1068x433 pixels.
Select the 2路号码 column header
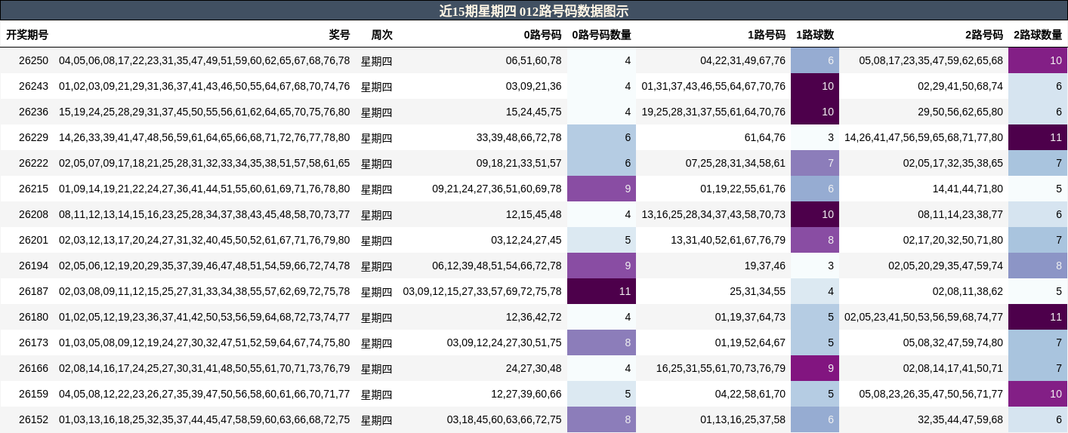(x=984, y=35)
